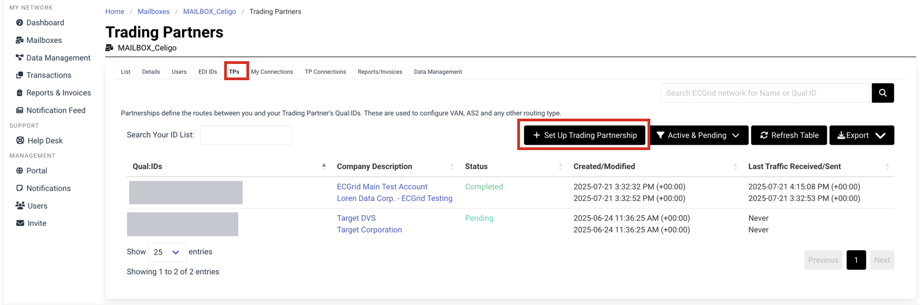Change entries shown from 25
Screen dimensions: 920x305
(167, 252)
